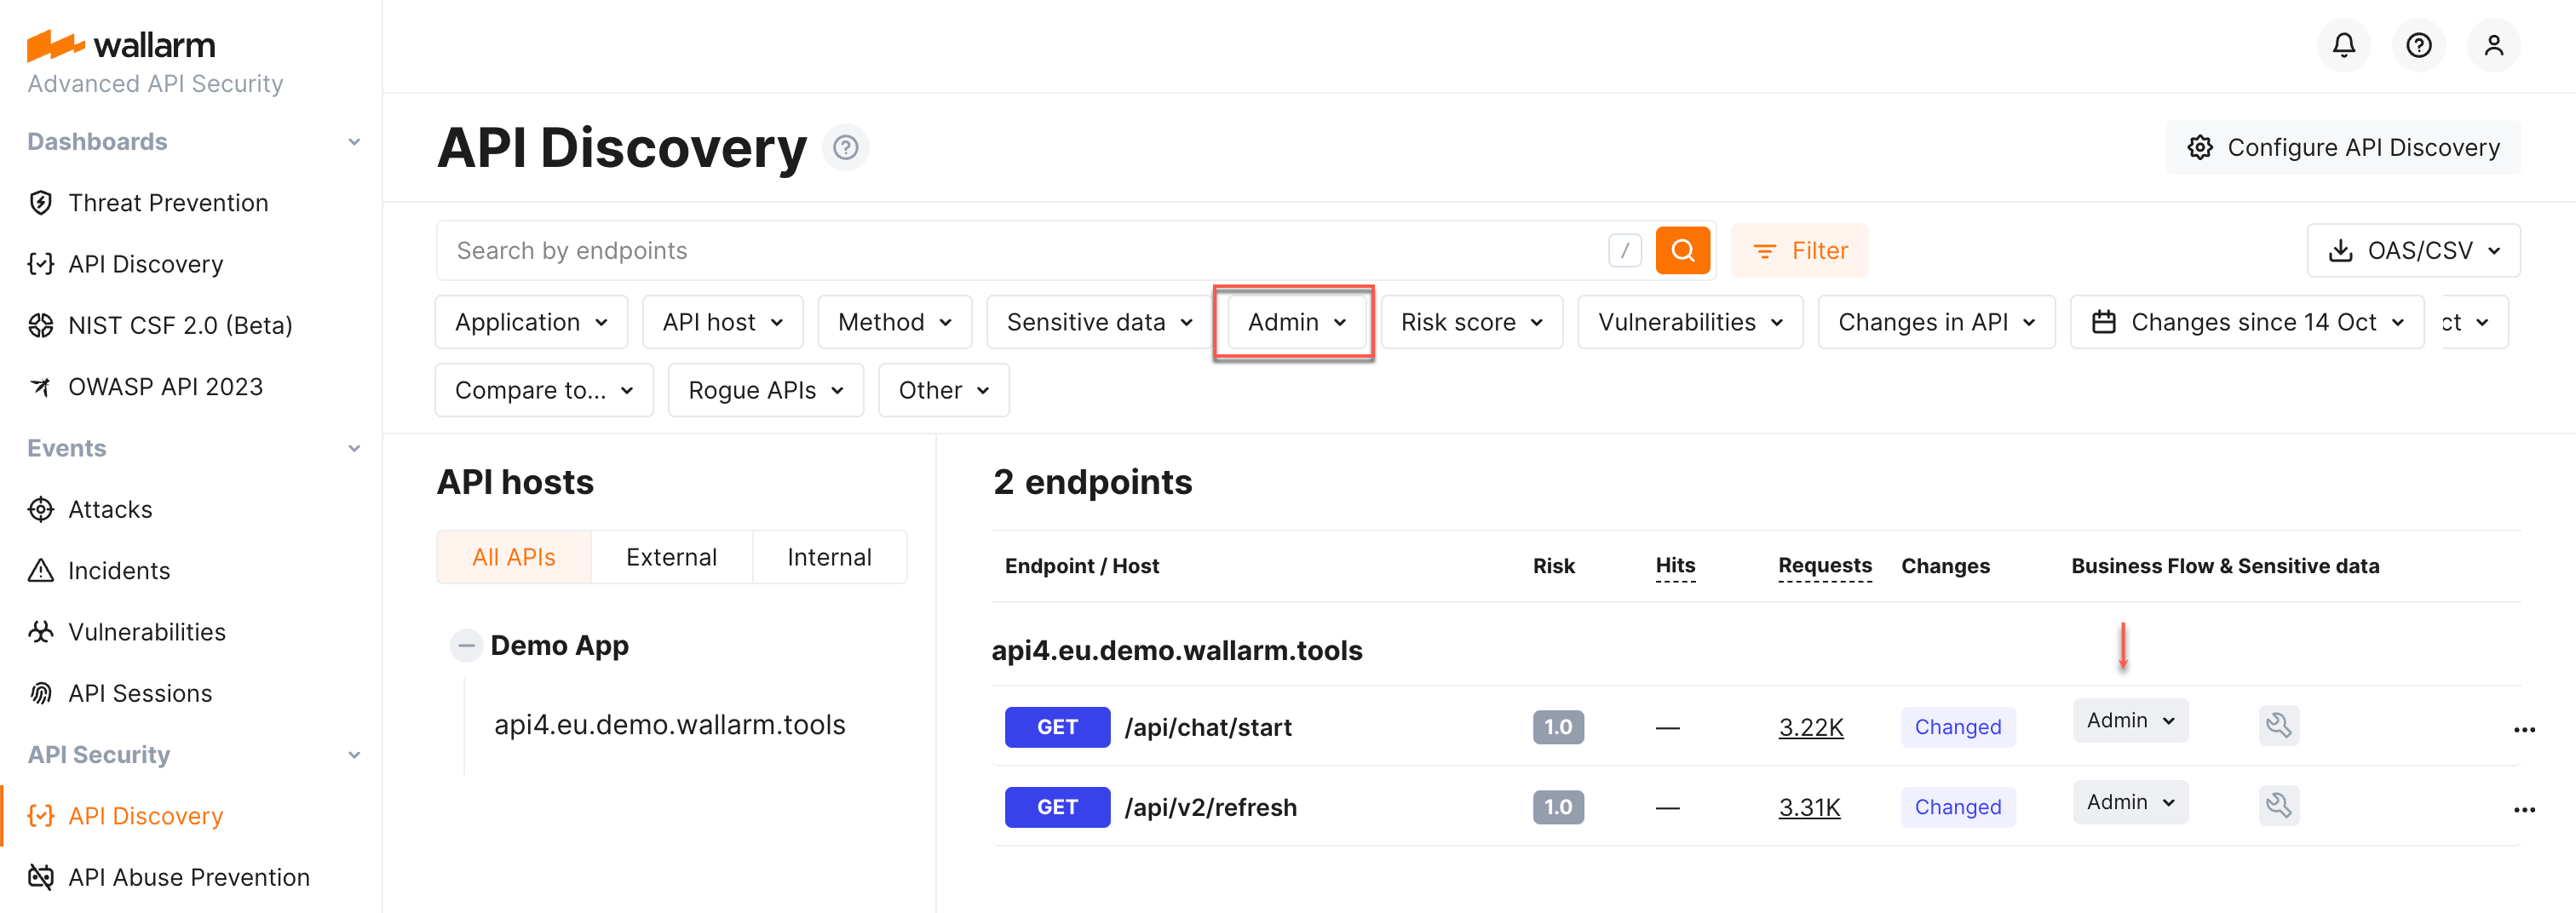The height and width of the screenshot is (913, 2576).
Task: Click the OWASP API 2023 paper plane icon
Action: [40, 386]
